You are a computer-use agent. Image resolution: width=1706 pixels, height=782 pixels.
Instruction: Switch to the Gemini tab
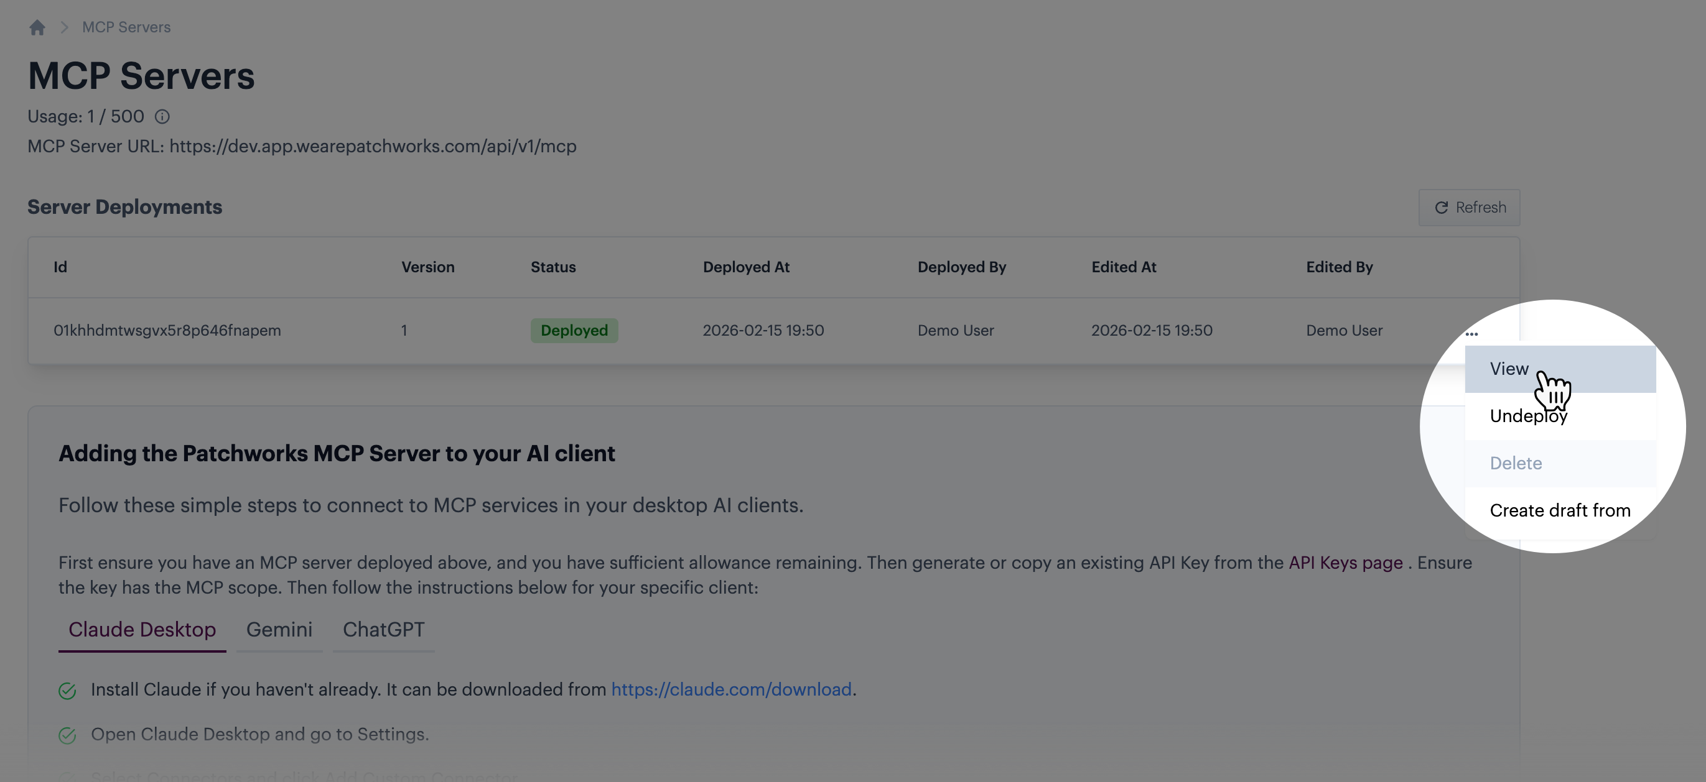click(279, 629)
